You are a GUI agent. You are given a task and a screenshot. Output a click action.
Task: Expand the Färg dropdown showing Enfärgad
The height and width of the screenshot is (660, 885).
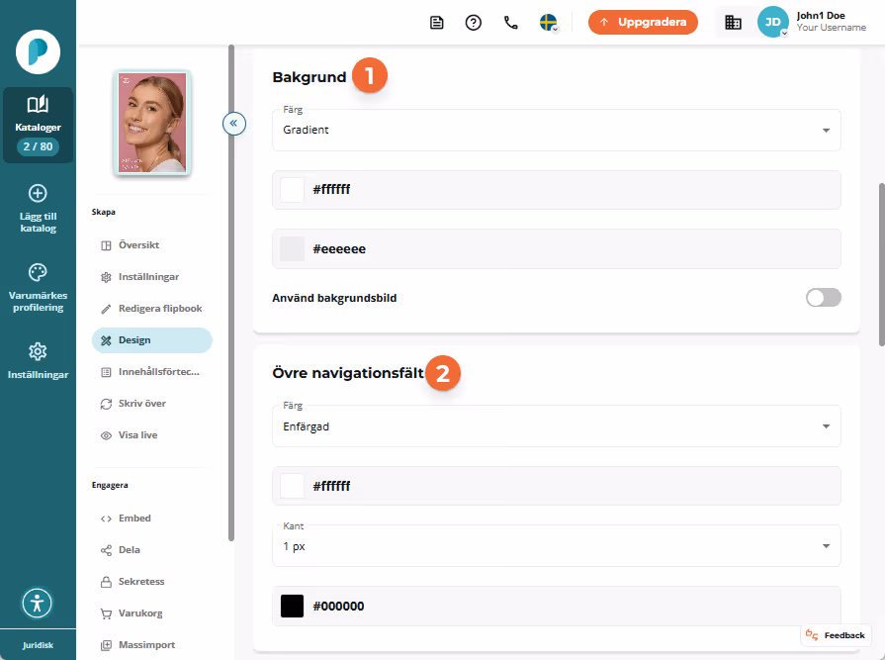pos(556,426)
